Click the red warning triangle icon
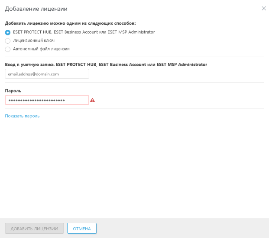The height and width of the screenshot is (238, 269). [92, 100]
